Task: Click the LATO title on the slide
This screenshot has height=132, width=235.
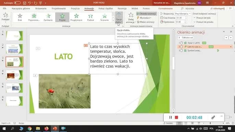Action: (63, 56)
